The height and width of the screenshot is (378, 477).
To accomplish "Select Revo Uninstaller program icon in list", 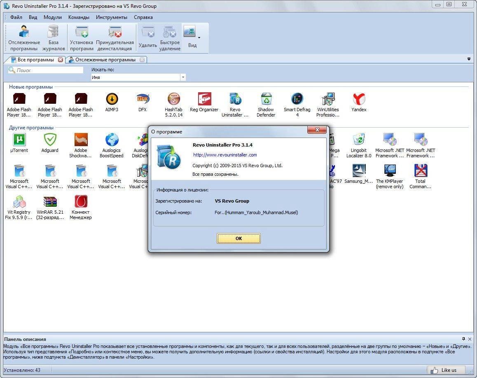I will point(235,105).
